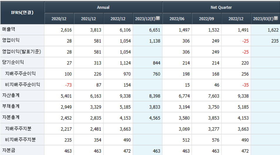Click the red -35 value
The image size is (280, 155).
point(245,85)
